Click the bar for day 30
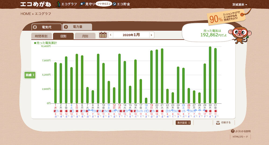 tap(210, 75)
